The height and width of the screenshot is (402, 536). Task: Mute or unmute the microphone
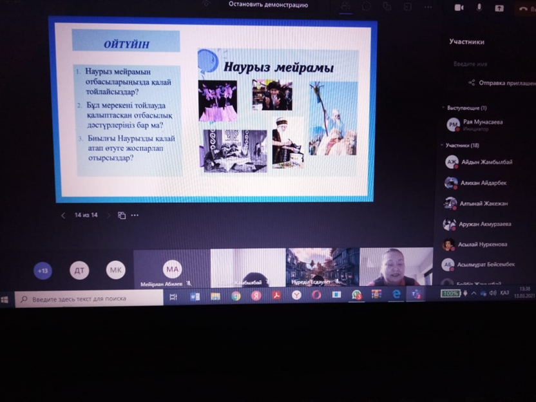pos(479,8)
